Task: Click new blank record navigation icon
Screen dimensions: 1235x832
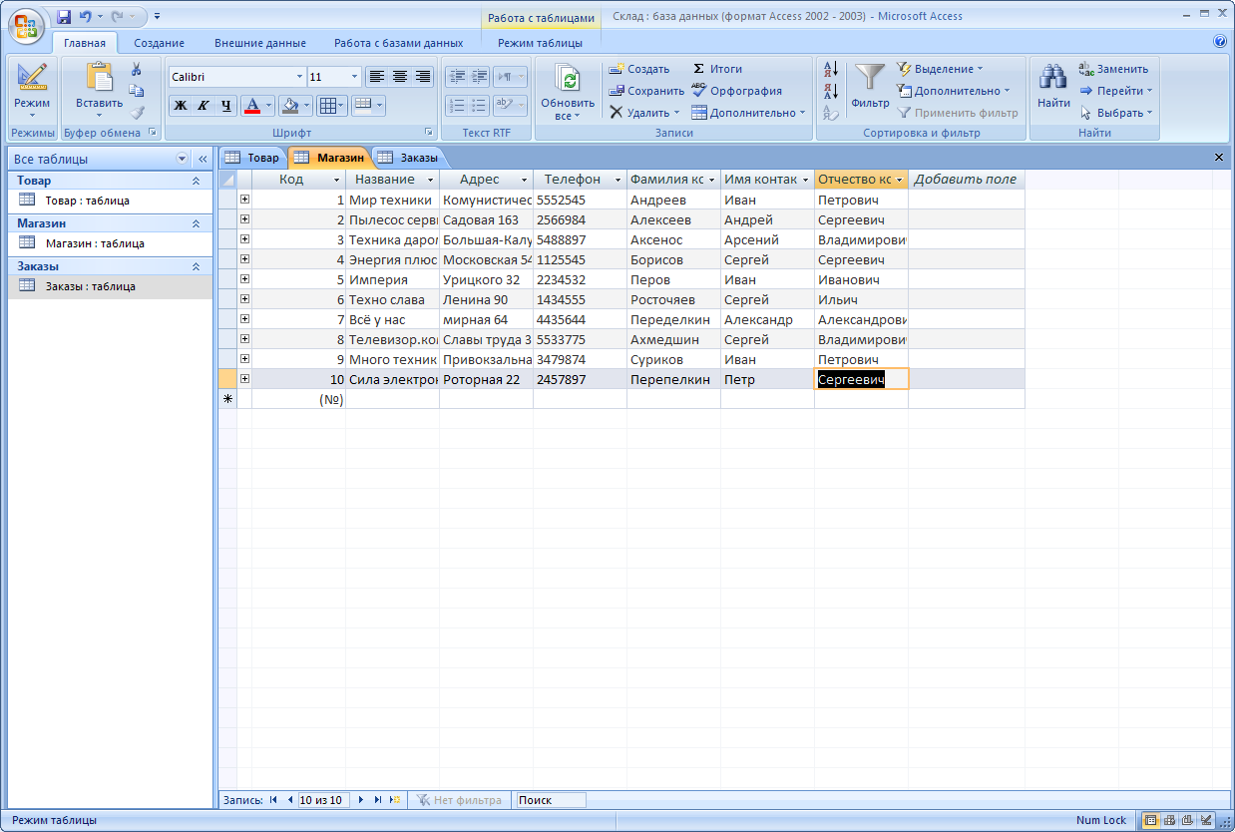Action: (395, 800)
